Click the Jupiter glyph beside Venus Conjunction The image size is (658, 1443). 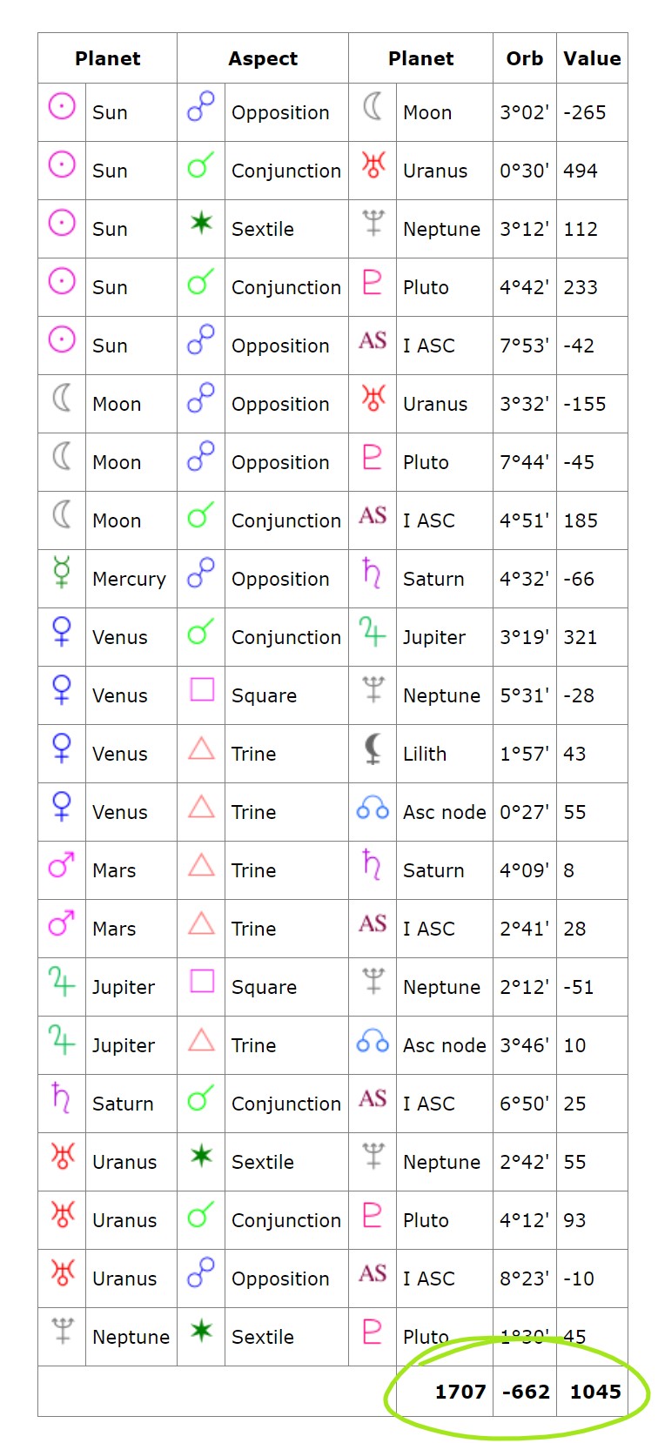[373, 631]
